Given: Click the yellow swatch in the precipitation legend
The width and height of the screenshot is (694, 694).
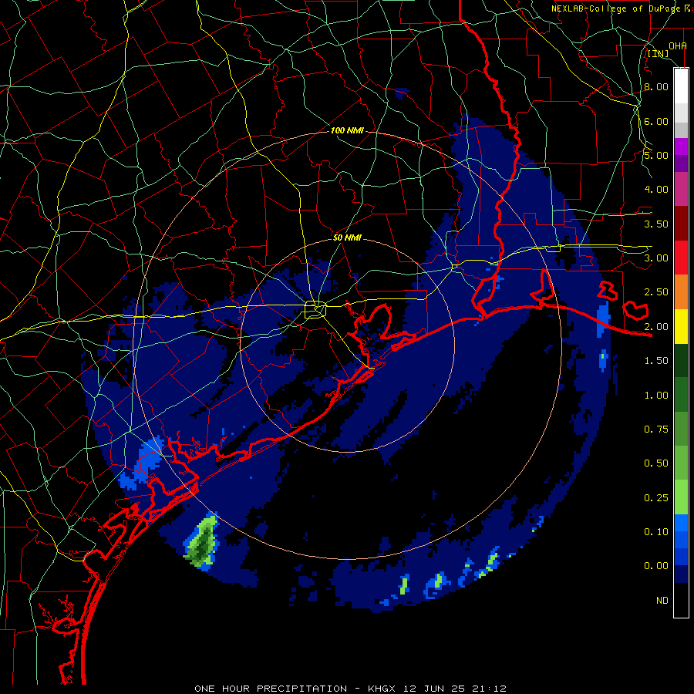Looking at the screenshot, I should pos(681,326).
